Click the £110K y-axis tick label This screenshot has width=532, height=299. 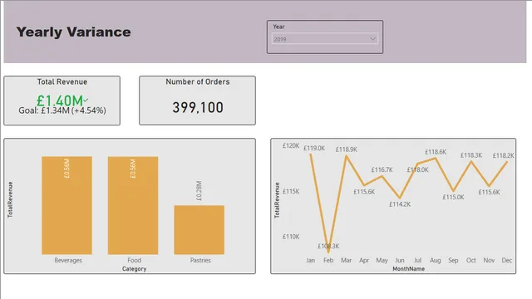click(291, 237)
